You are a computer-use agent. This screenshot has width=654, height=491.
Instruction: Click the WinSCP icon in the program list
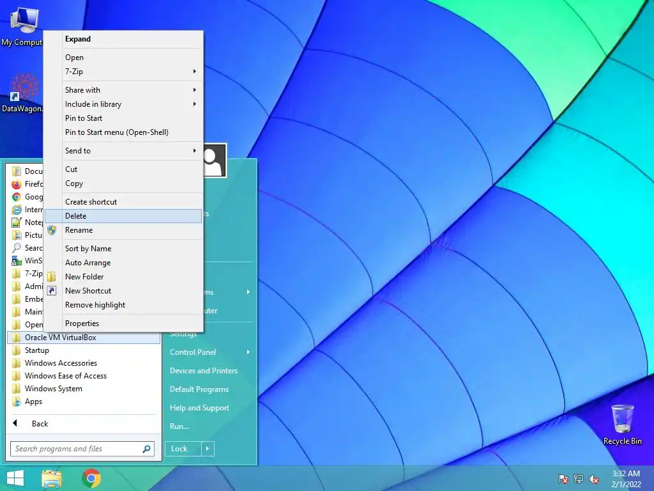(16, 261)
